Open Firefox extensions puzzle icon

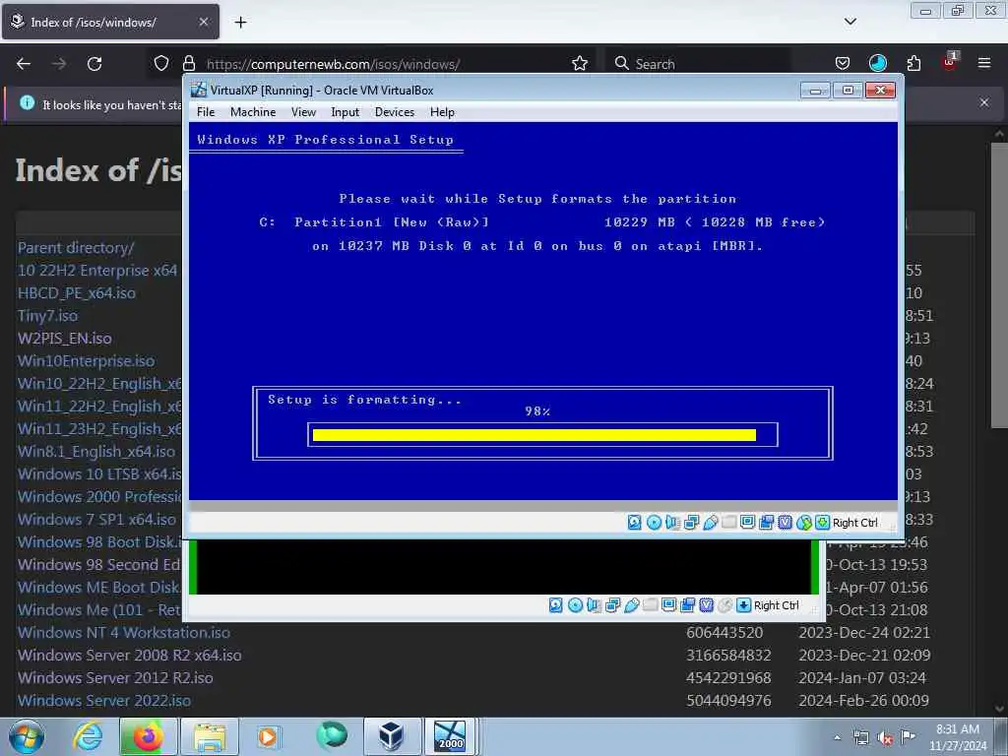click(x=913, y=64)
